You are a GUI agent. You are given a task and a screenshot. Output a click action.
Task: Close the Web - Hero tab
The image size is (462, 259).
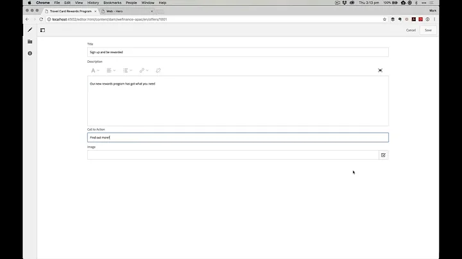click(152, 11)
